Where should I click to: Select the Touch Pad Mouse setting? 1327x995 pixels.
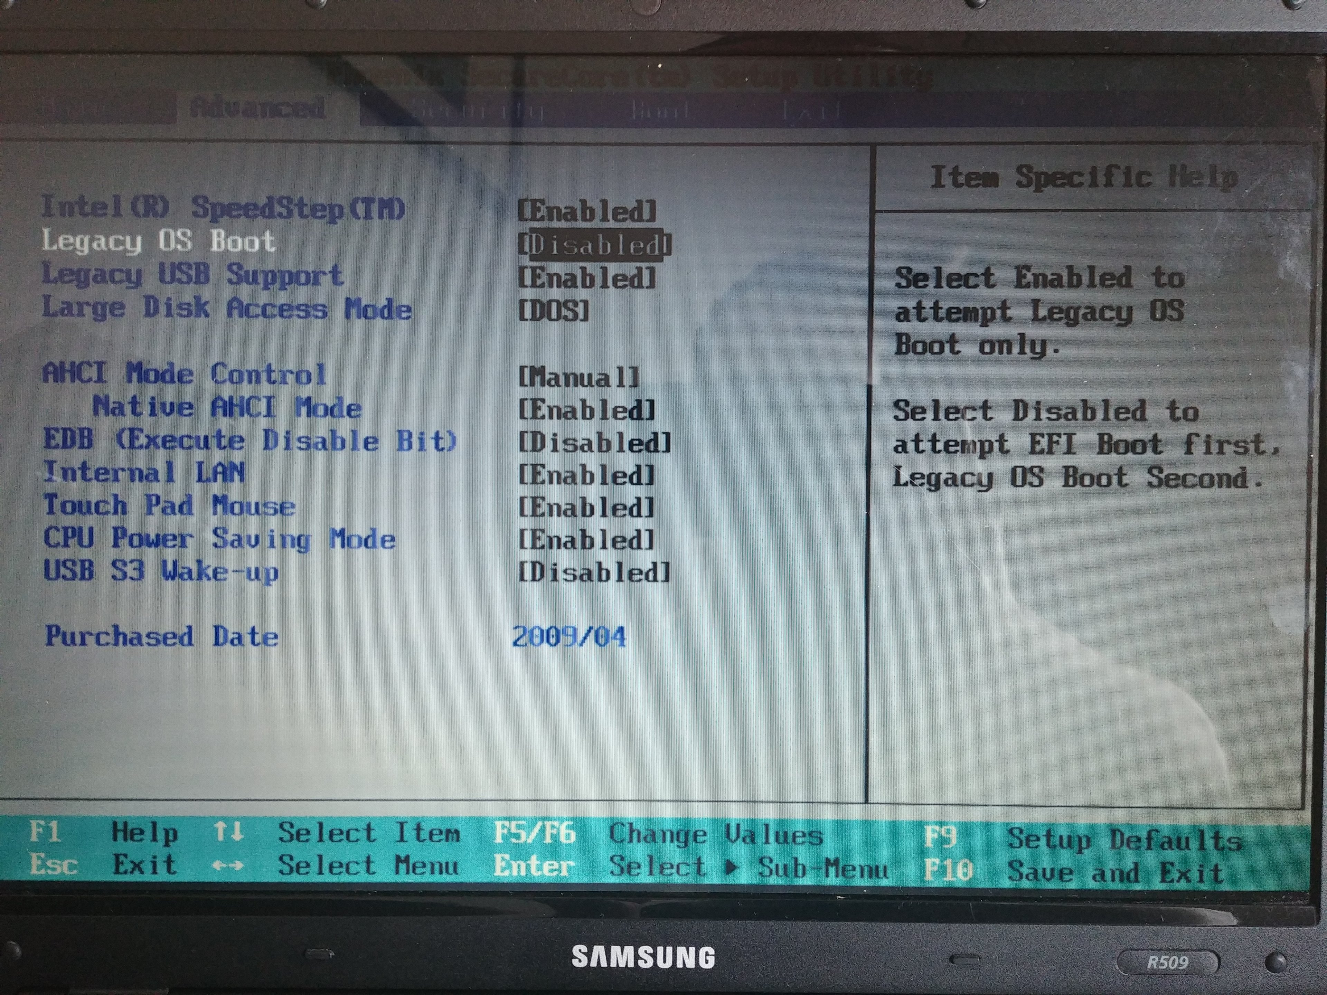169,505
